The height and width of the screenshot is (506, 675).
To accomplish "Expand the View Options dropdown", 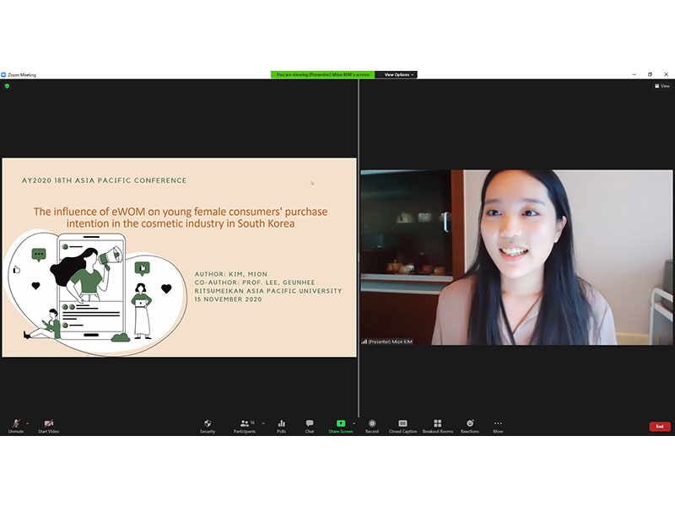I will click(398, 74).
